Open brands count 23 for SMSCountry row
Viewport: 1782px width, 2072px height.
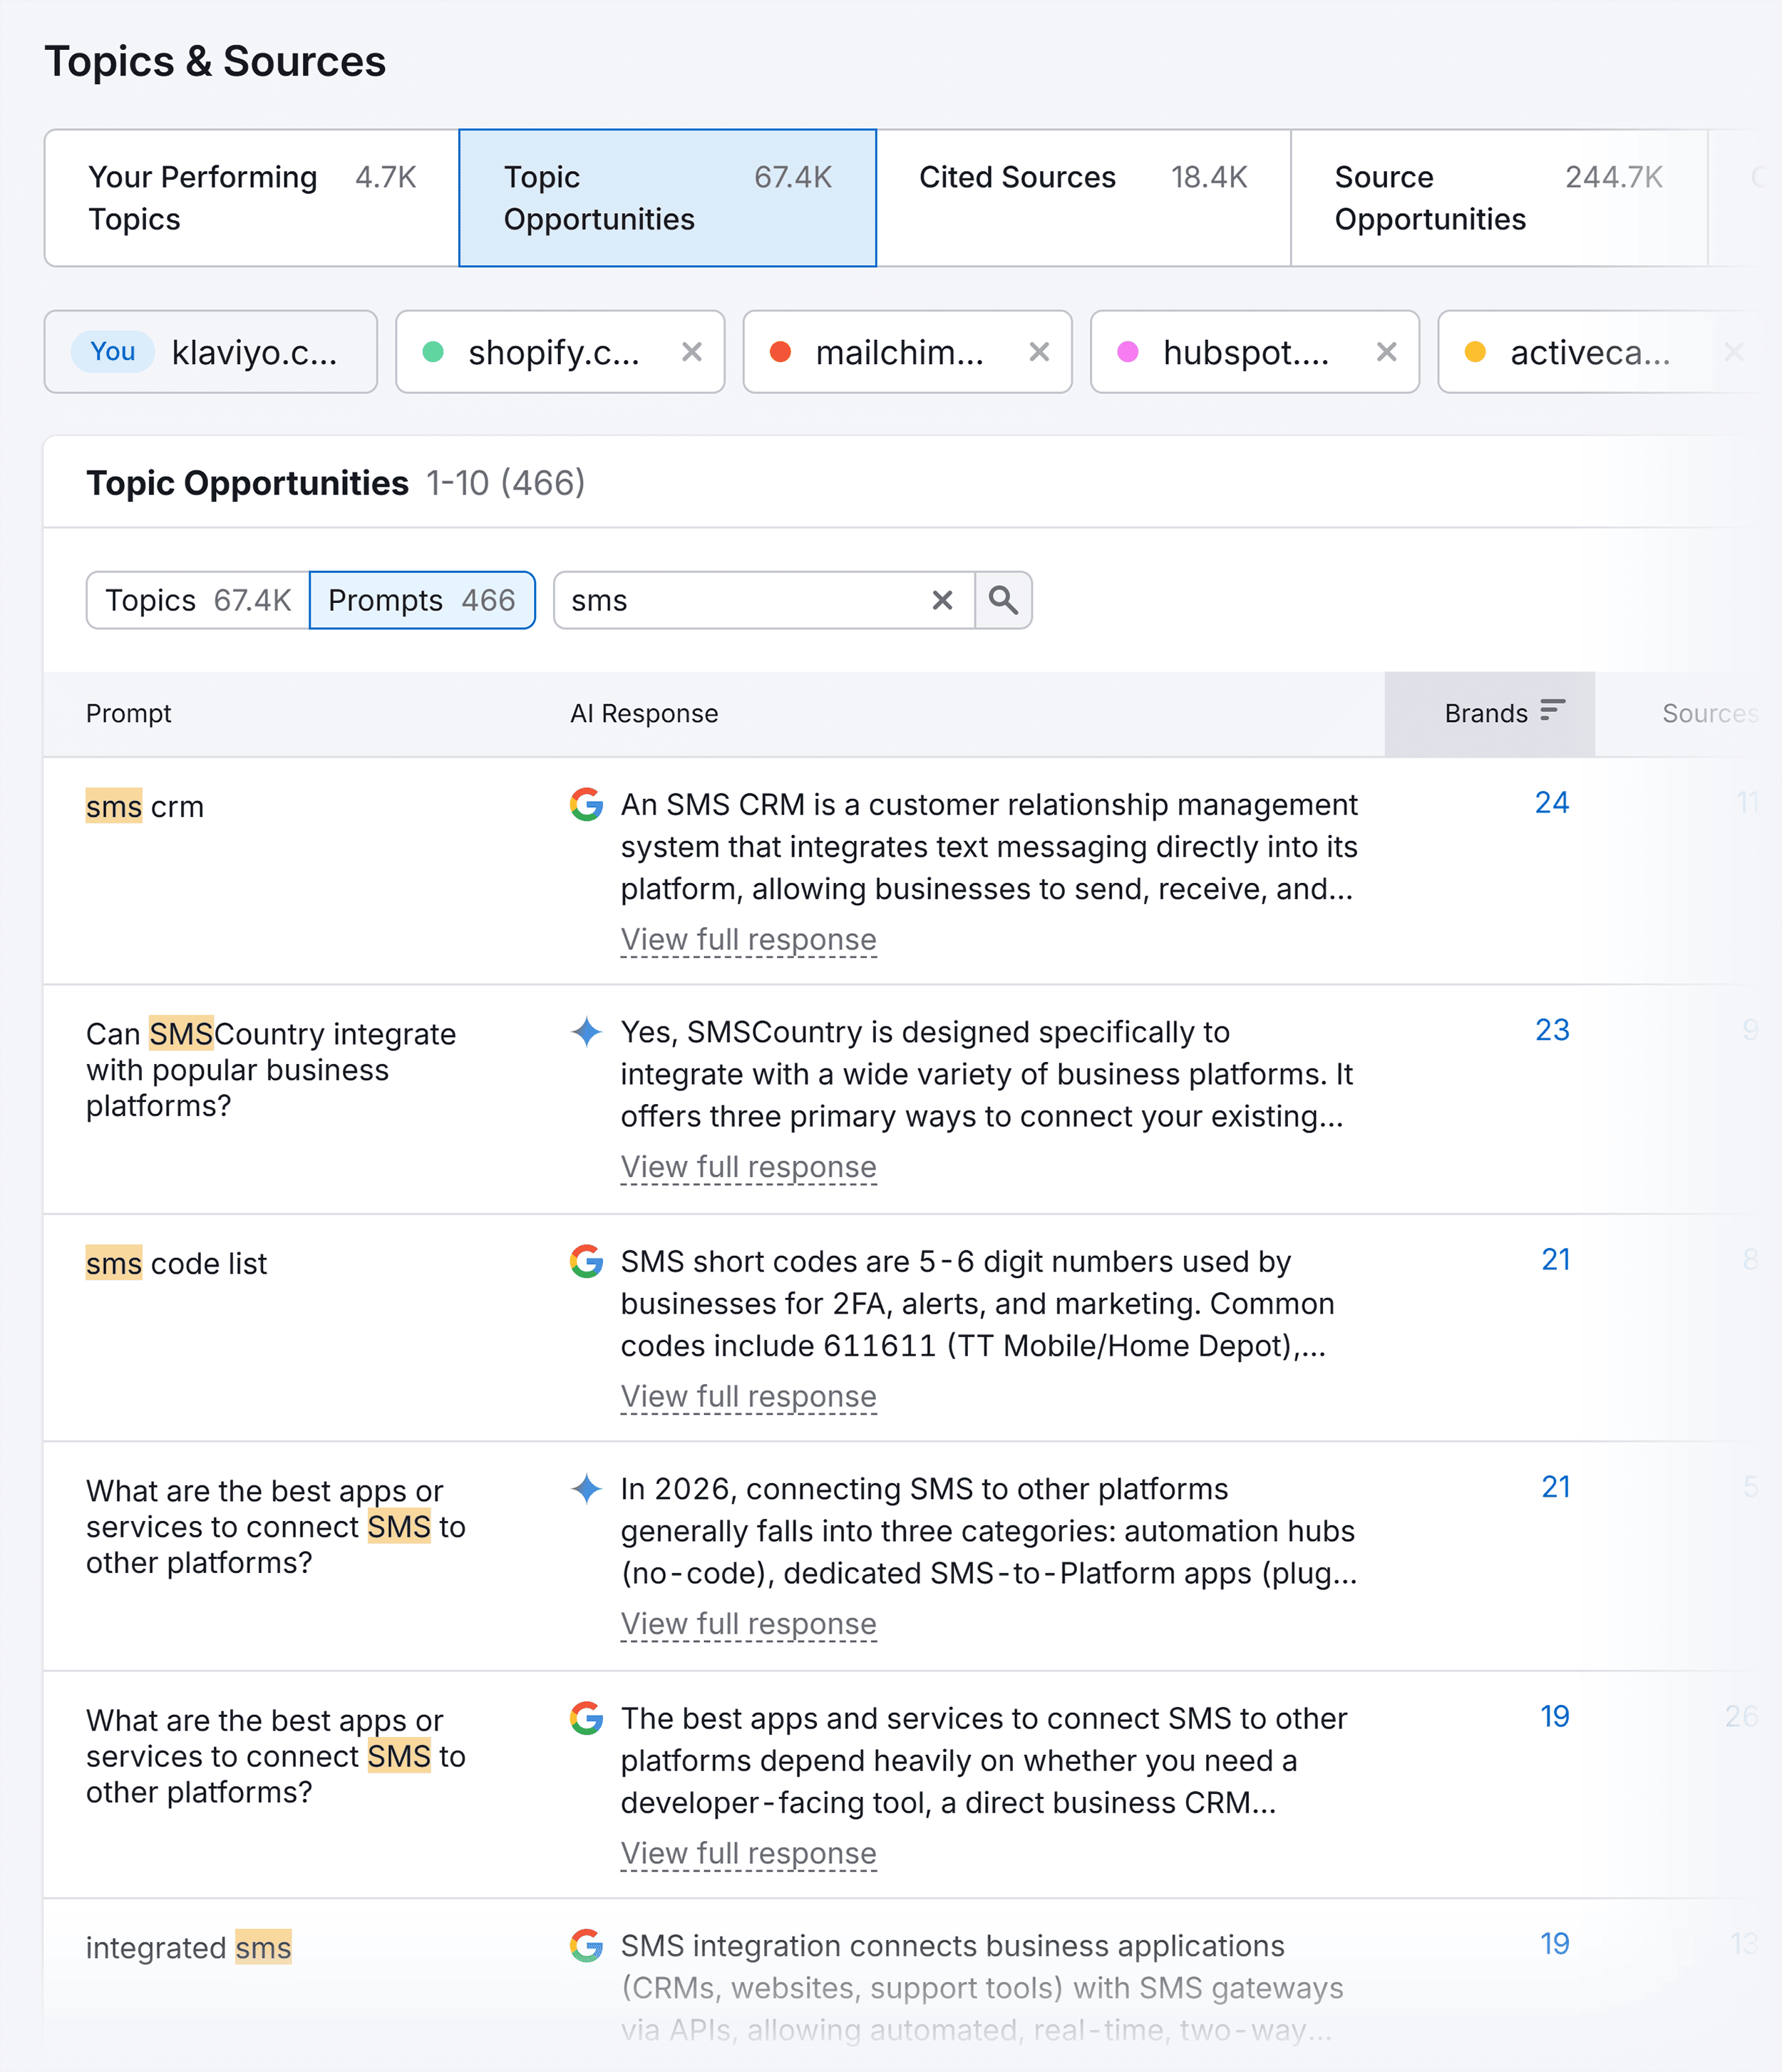(x=1552, y=1030)
